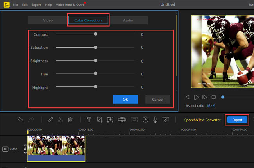Mute the Video track
Viewport: 254px width, 168px height.
coord(25,145)
